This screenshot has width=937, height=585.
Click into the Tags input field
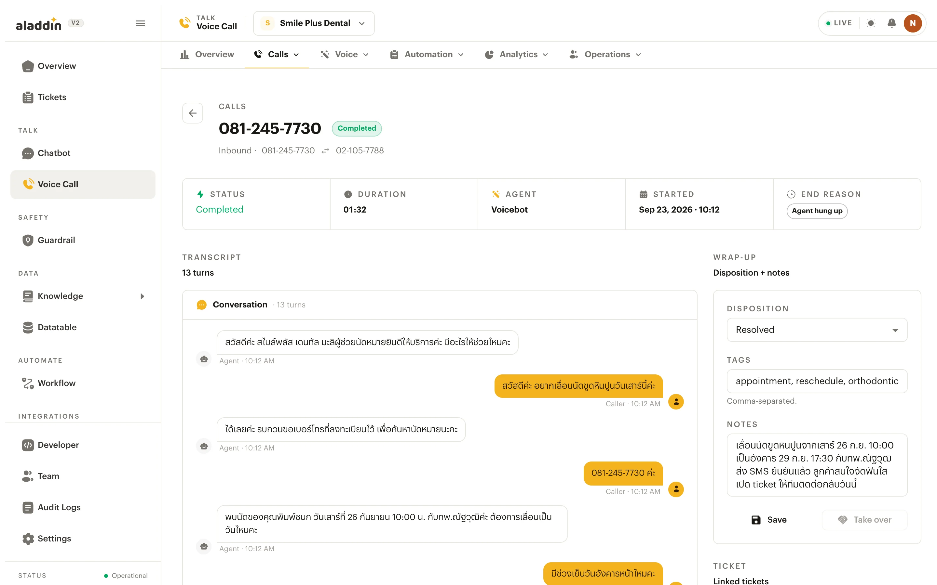click(817, 381)
